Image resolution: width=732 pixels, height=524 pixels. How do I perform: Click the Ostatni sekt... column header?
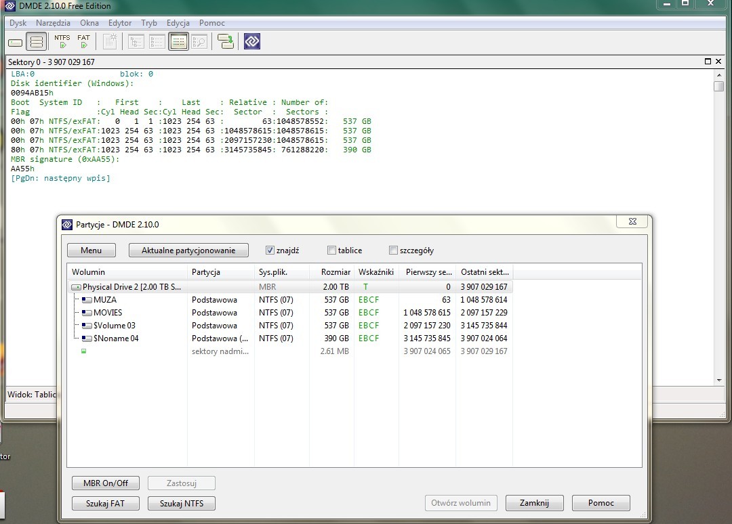tap(484, 271)
